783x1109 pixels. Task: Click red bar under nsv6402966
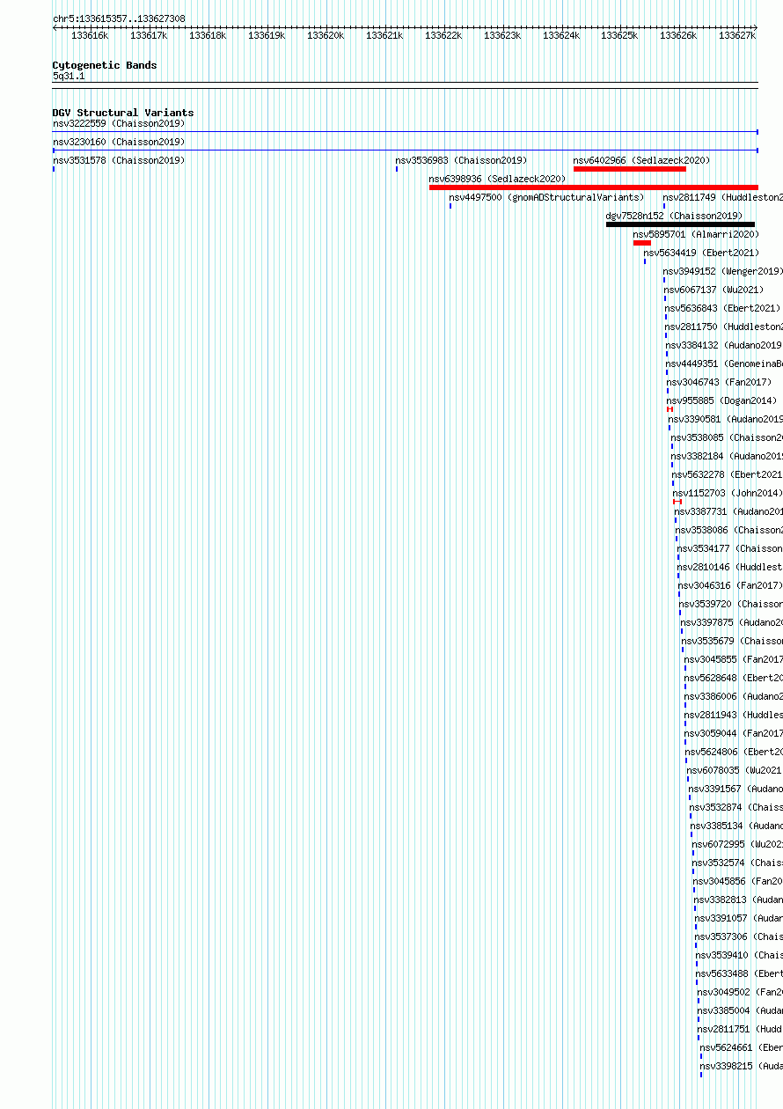630,169
